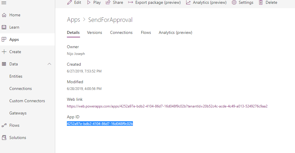
Task: Open the app web link URL
Action: [167, 106]
